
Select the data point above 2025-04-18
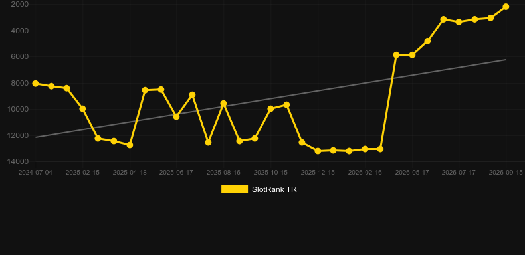(130, 145)
